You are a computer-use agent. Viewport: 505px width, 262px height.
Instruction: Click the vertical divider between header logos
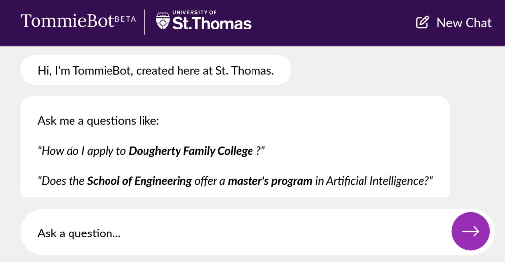point(144,22)
